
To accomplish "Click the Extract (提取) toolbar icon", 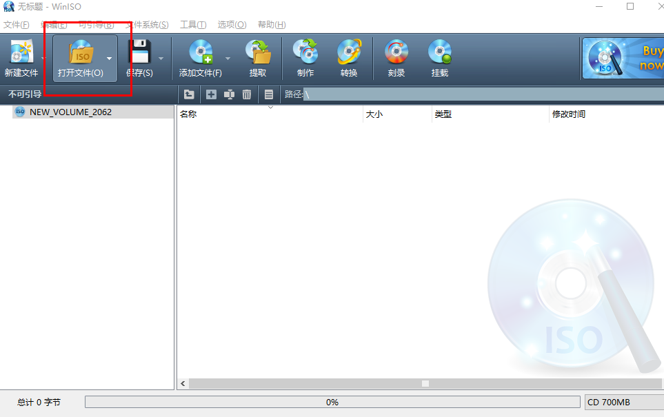I will 258,52.
